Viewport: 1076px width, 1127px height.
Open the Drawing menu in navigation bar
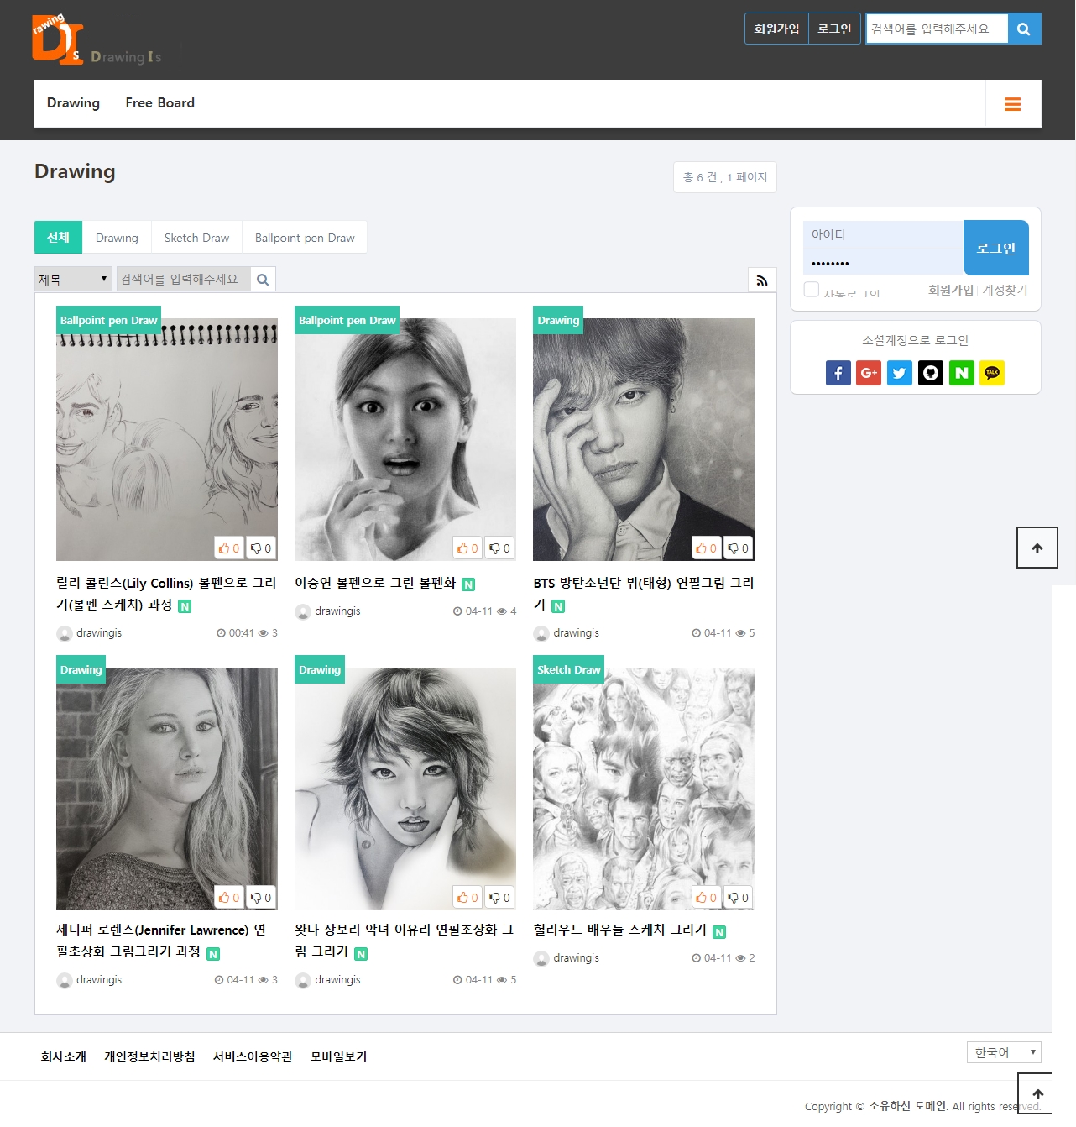(73, 103)
